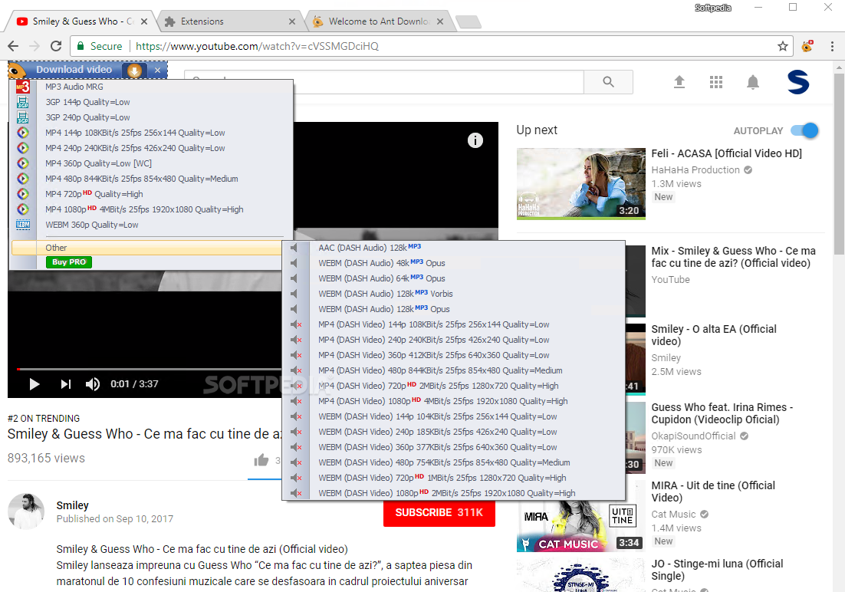Click the muted icon beside WEBM DASH Video 1080p
Image resolution: width=845 pixels, height=592 pixels.
(x=296, y=493)
